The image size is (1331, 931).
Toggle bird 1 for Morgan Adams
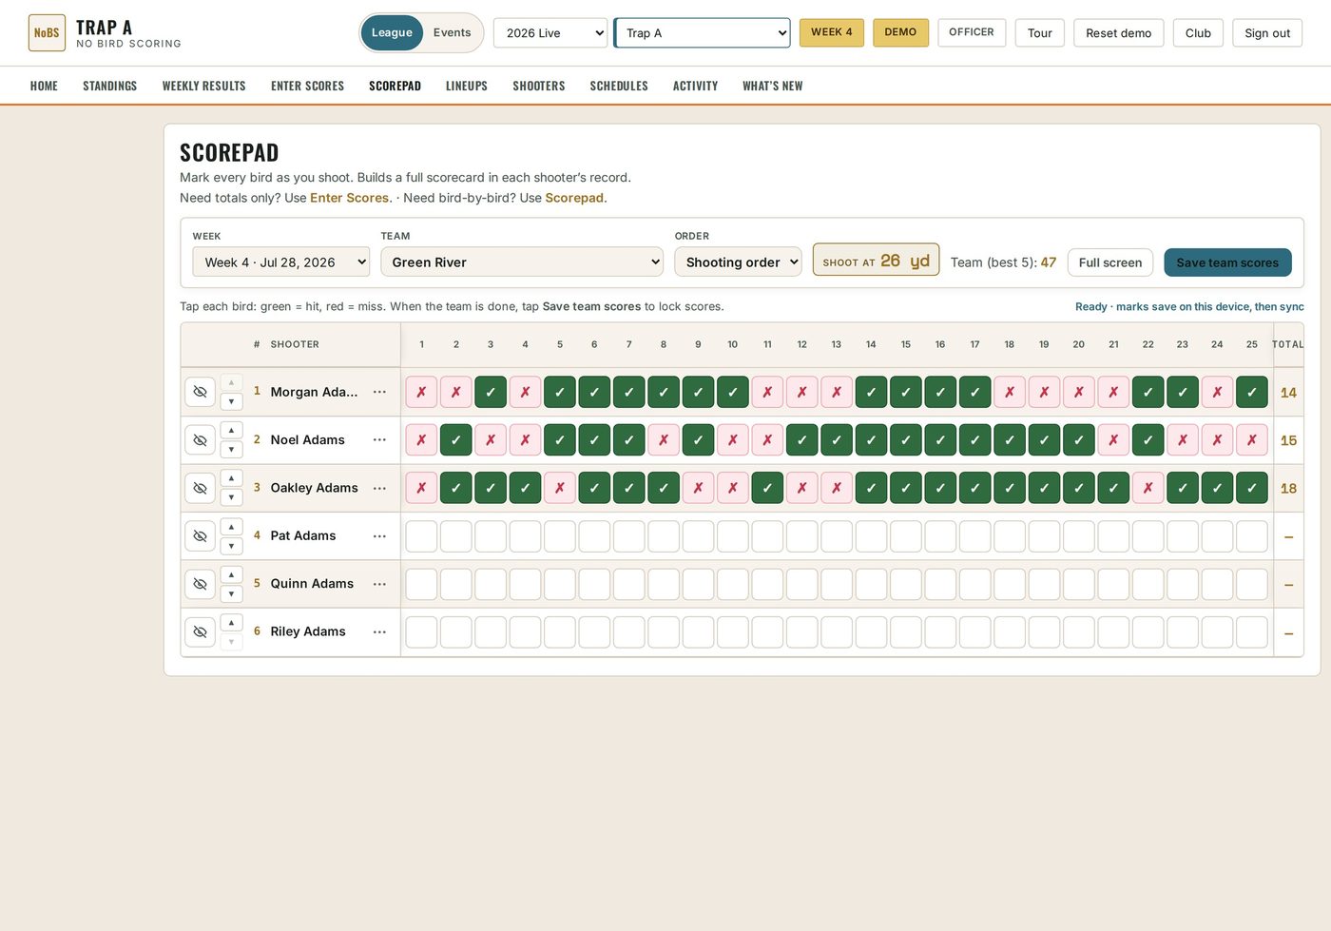[x=421, y=392]
